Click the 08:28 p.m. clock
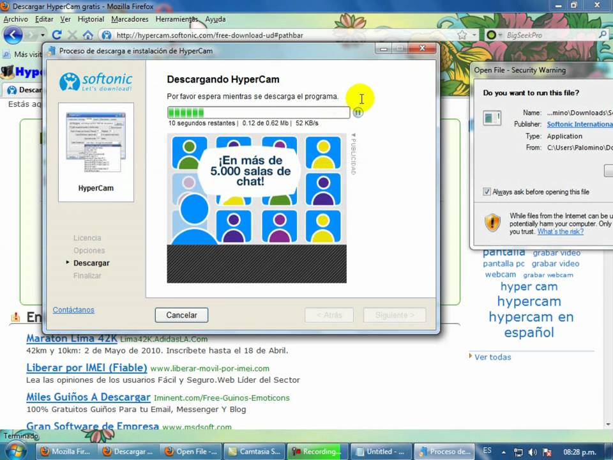613x460 pixels. [579, 452]
